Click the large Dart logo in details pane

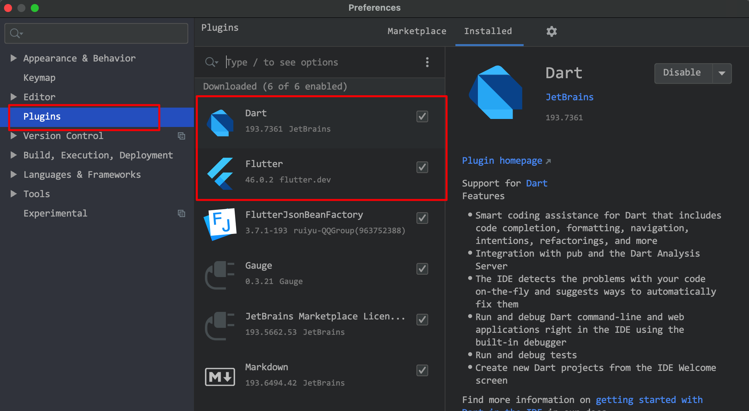pos(496,92)
